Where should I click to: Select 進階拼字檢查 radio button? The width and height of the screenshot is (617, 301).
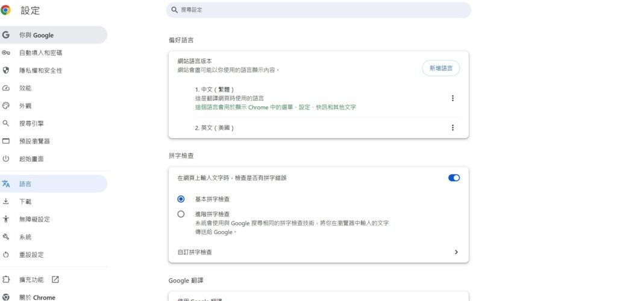(181, 214)
